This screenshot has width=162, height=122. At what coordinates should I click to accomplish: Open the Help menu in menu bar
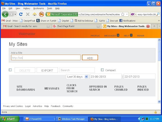pyautogui.click(x=57, y=8)
